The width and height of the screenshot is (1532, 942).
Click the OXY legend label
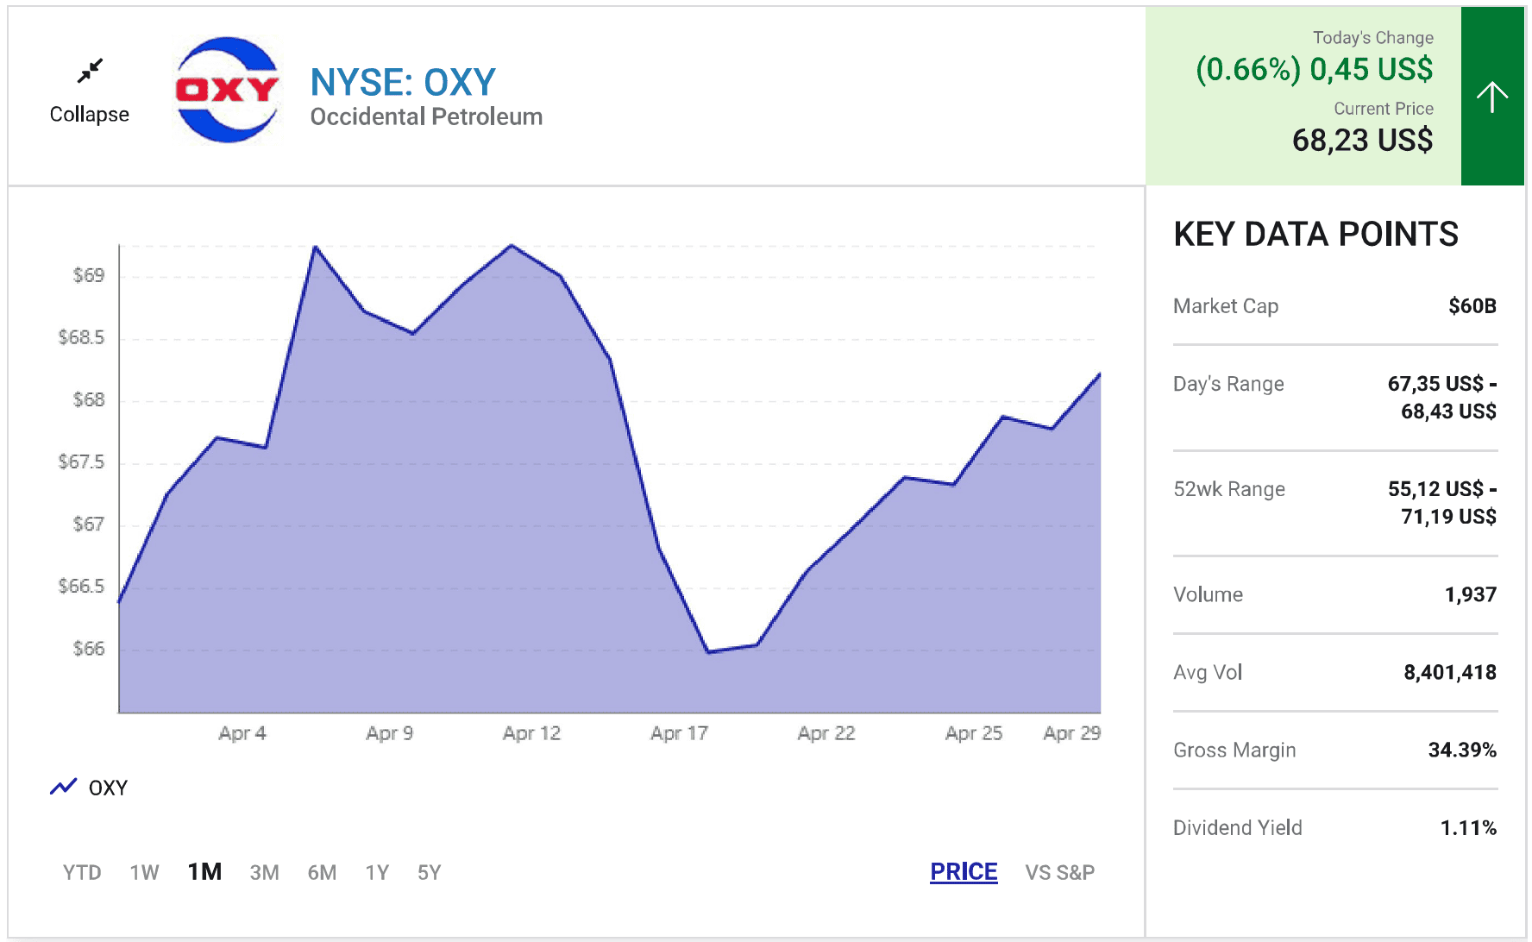click(108, 788)
